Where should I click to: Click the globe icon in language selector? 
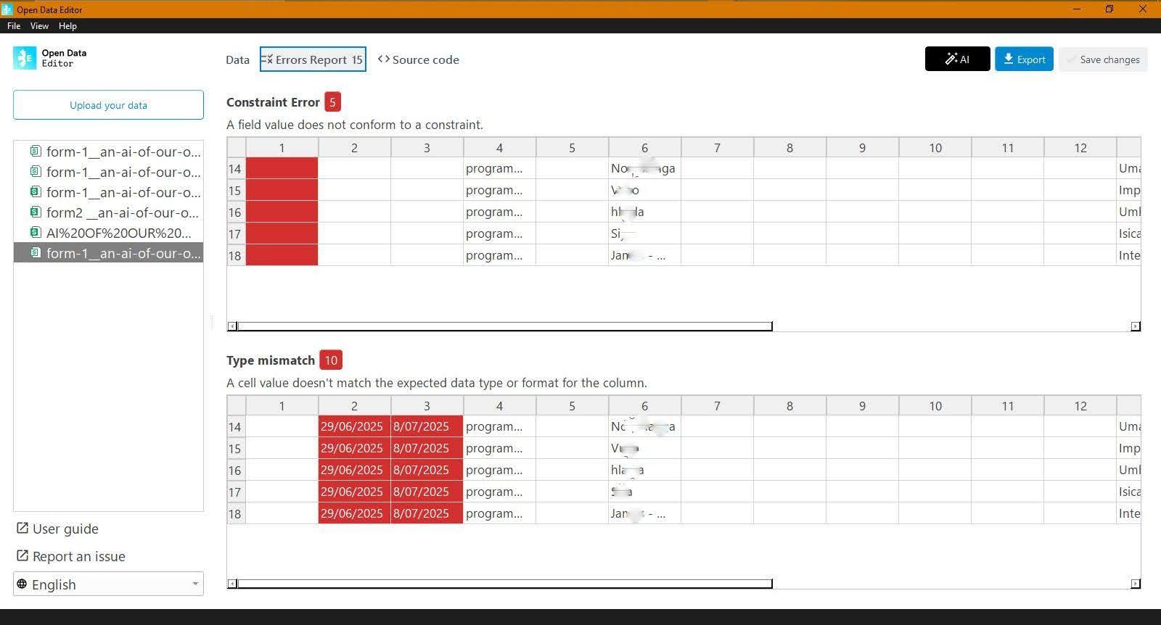[22, 584]
